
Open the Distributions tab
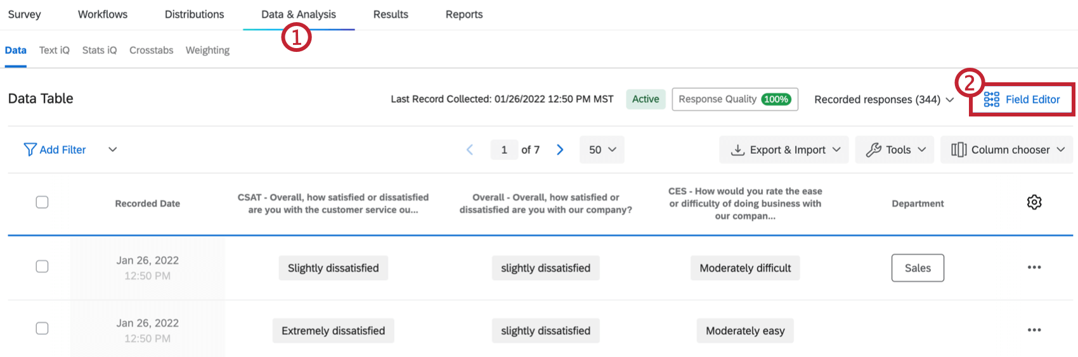194,14
